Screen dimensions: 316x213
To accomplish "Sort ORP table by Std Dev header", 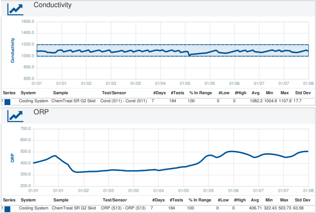I will [302, 200].
